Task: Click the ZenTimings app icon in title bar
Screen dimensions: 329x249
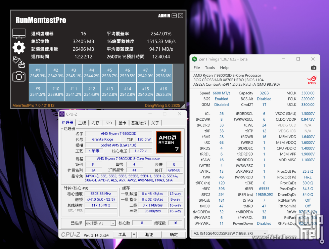Action: (x=194, y=59)
